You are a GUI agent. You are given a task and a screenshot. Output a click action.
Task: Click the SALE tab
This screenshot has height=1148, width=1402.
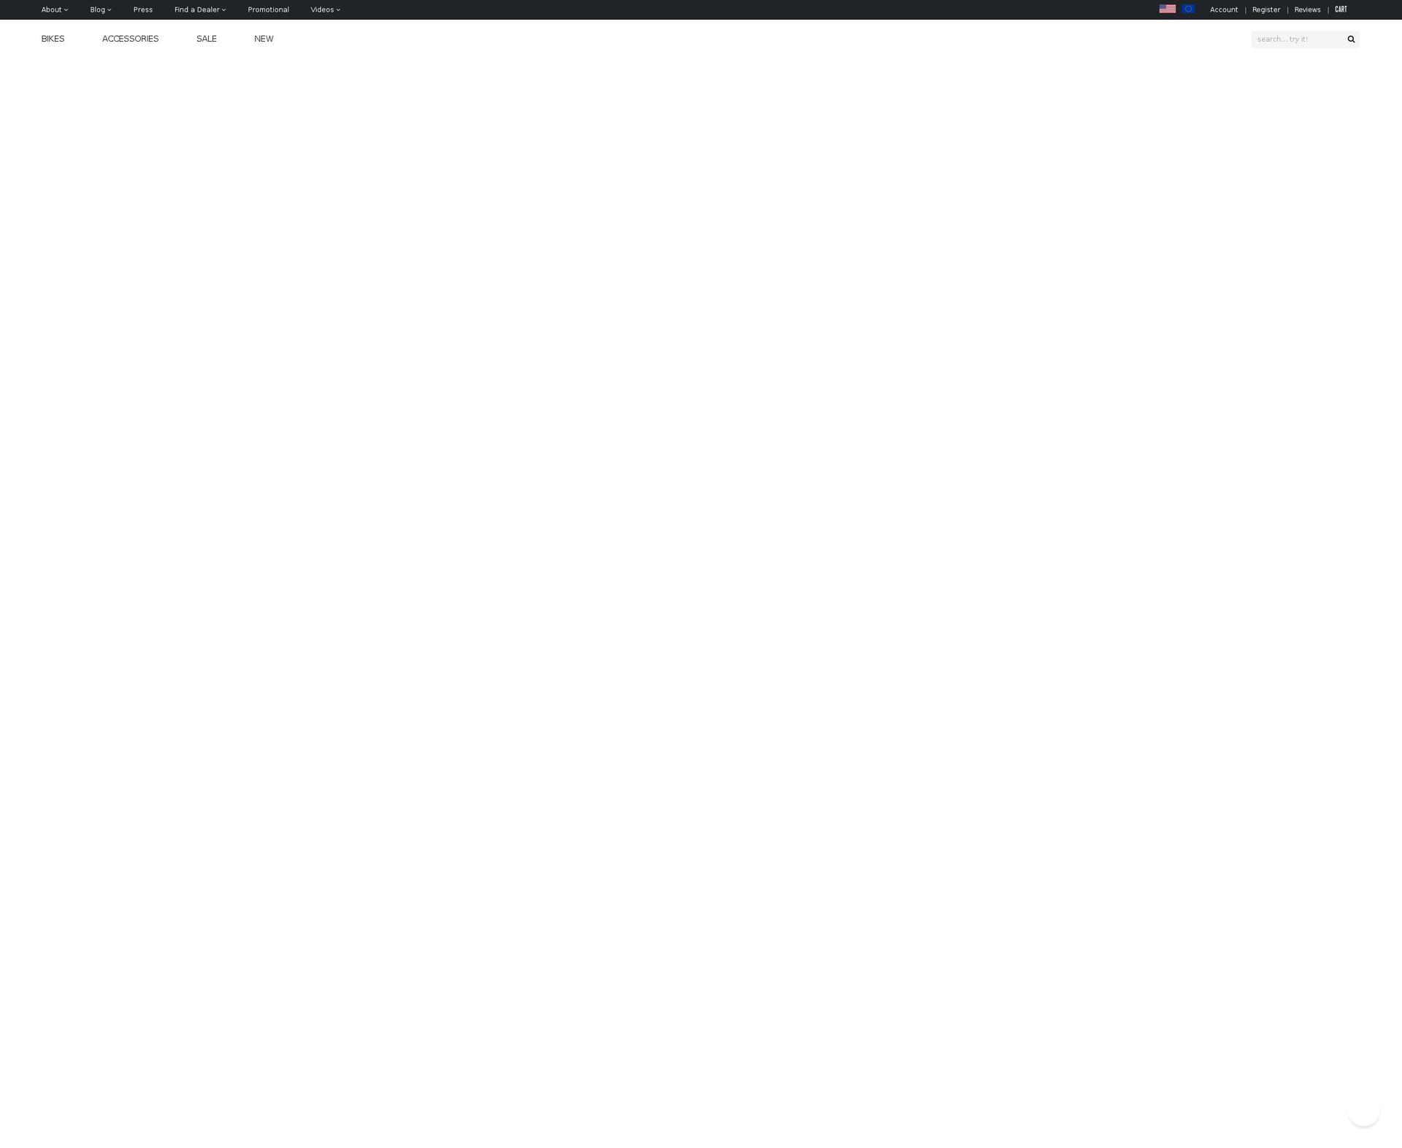(x=206, y=39)
